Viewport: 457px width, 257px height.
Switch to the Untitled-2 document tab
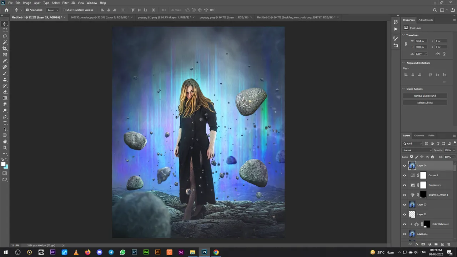(296, 17)
